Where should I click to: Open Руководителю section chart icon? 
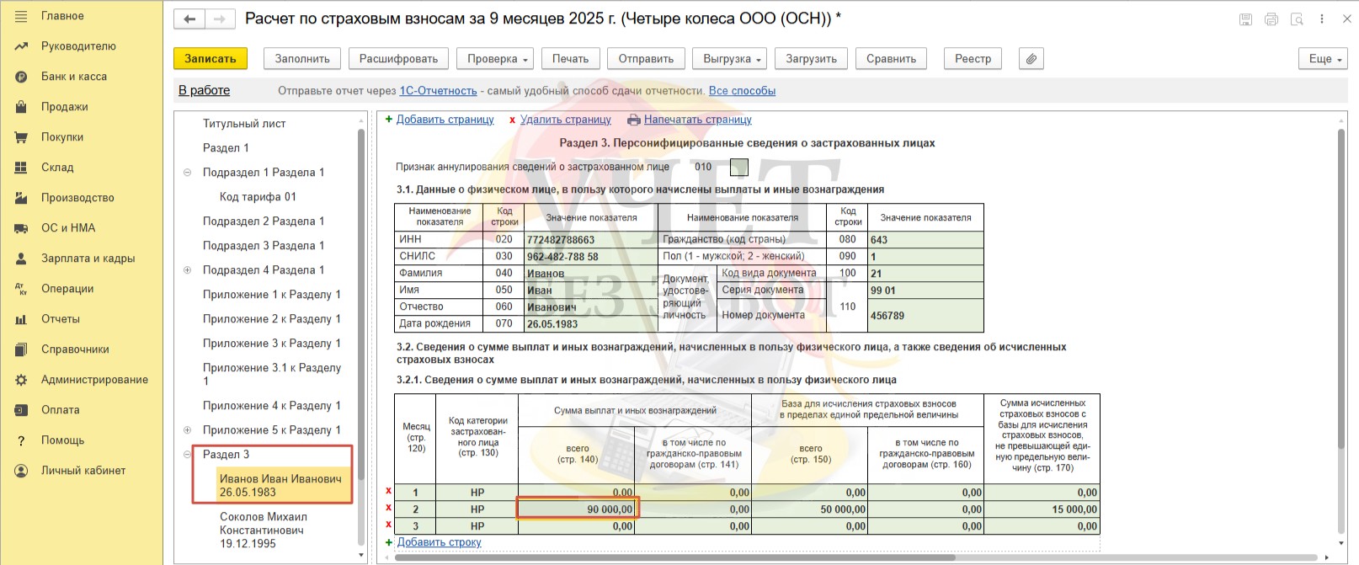pyautogui.click(x=21, y=46)
